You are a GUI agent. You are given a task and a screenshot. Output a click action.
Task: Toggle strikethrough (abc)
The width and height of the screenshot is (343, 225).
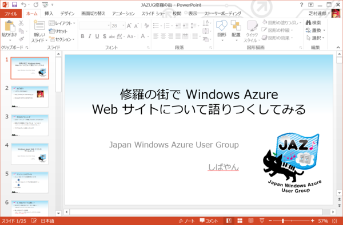click(x=112, y=36)
